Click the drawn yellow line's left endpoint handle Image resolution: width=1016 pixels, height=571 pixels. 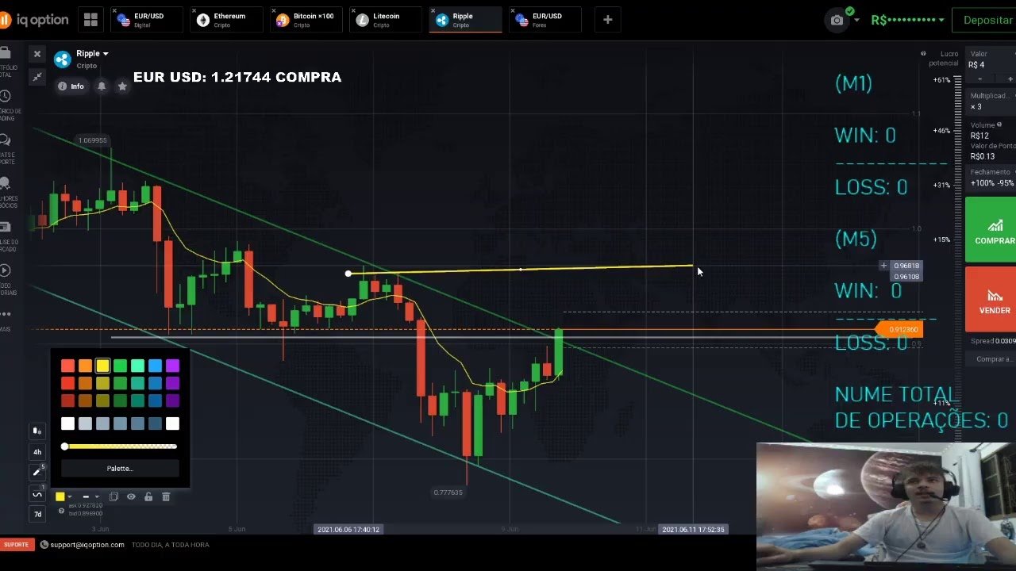348,274
